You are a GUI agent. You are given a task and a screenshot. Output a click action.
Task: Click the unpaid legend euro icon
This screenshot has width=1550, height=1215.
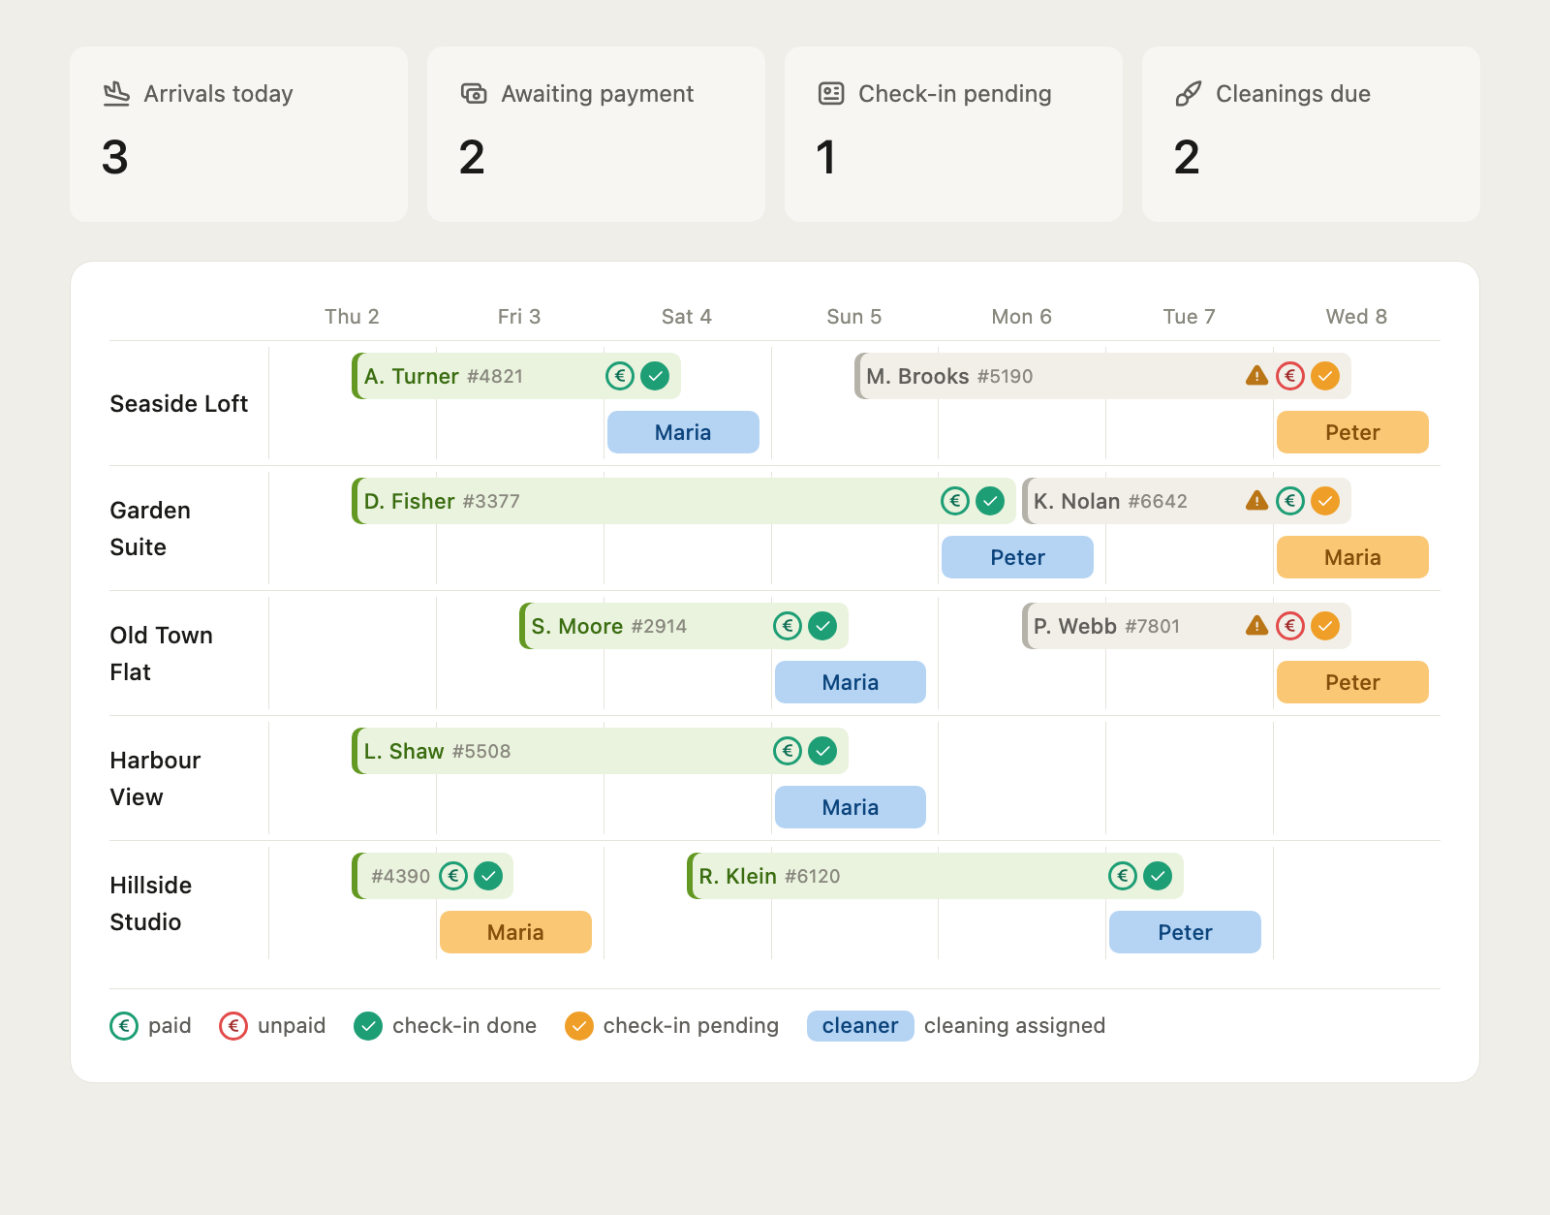(x=233, y=1025)
